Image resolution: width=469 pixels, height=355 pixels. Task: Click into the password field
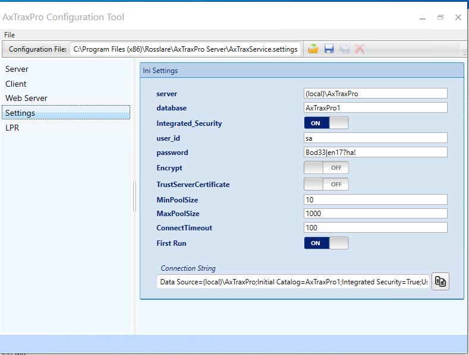tap(376, 153)
